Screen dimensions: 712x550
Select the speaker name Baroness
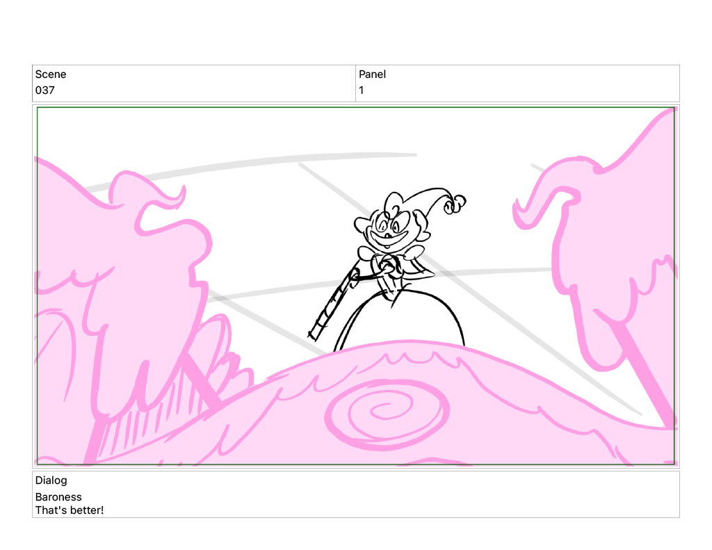[58, 497]
